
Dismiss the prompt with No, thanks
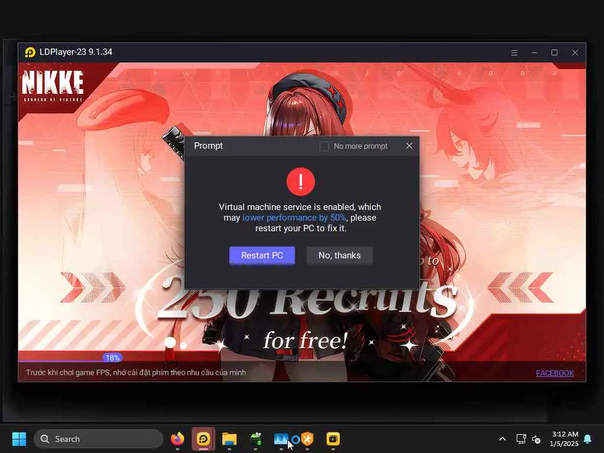(x=339, y=255)
